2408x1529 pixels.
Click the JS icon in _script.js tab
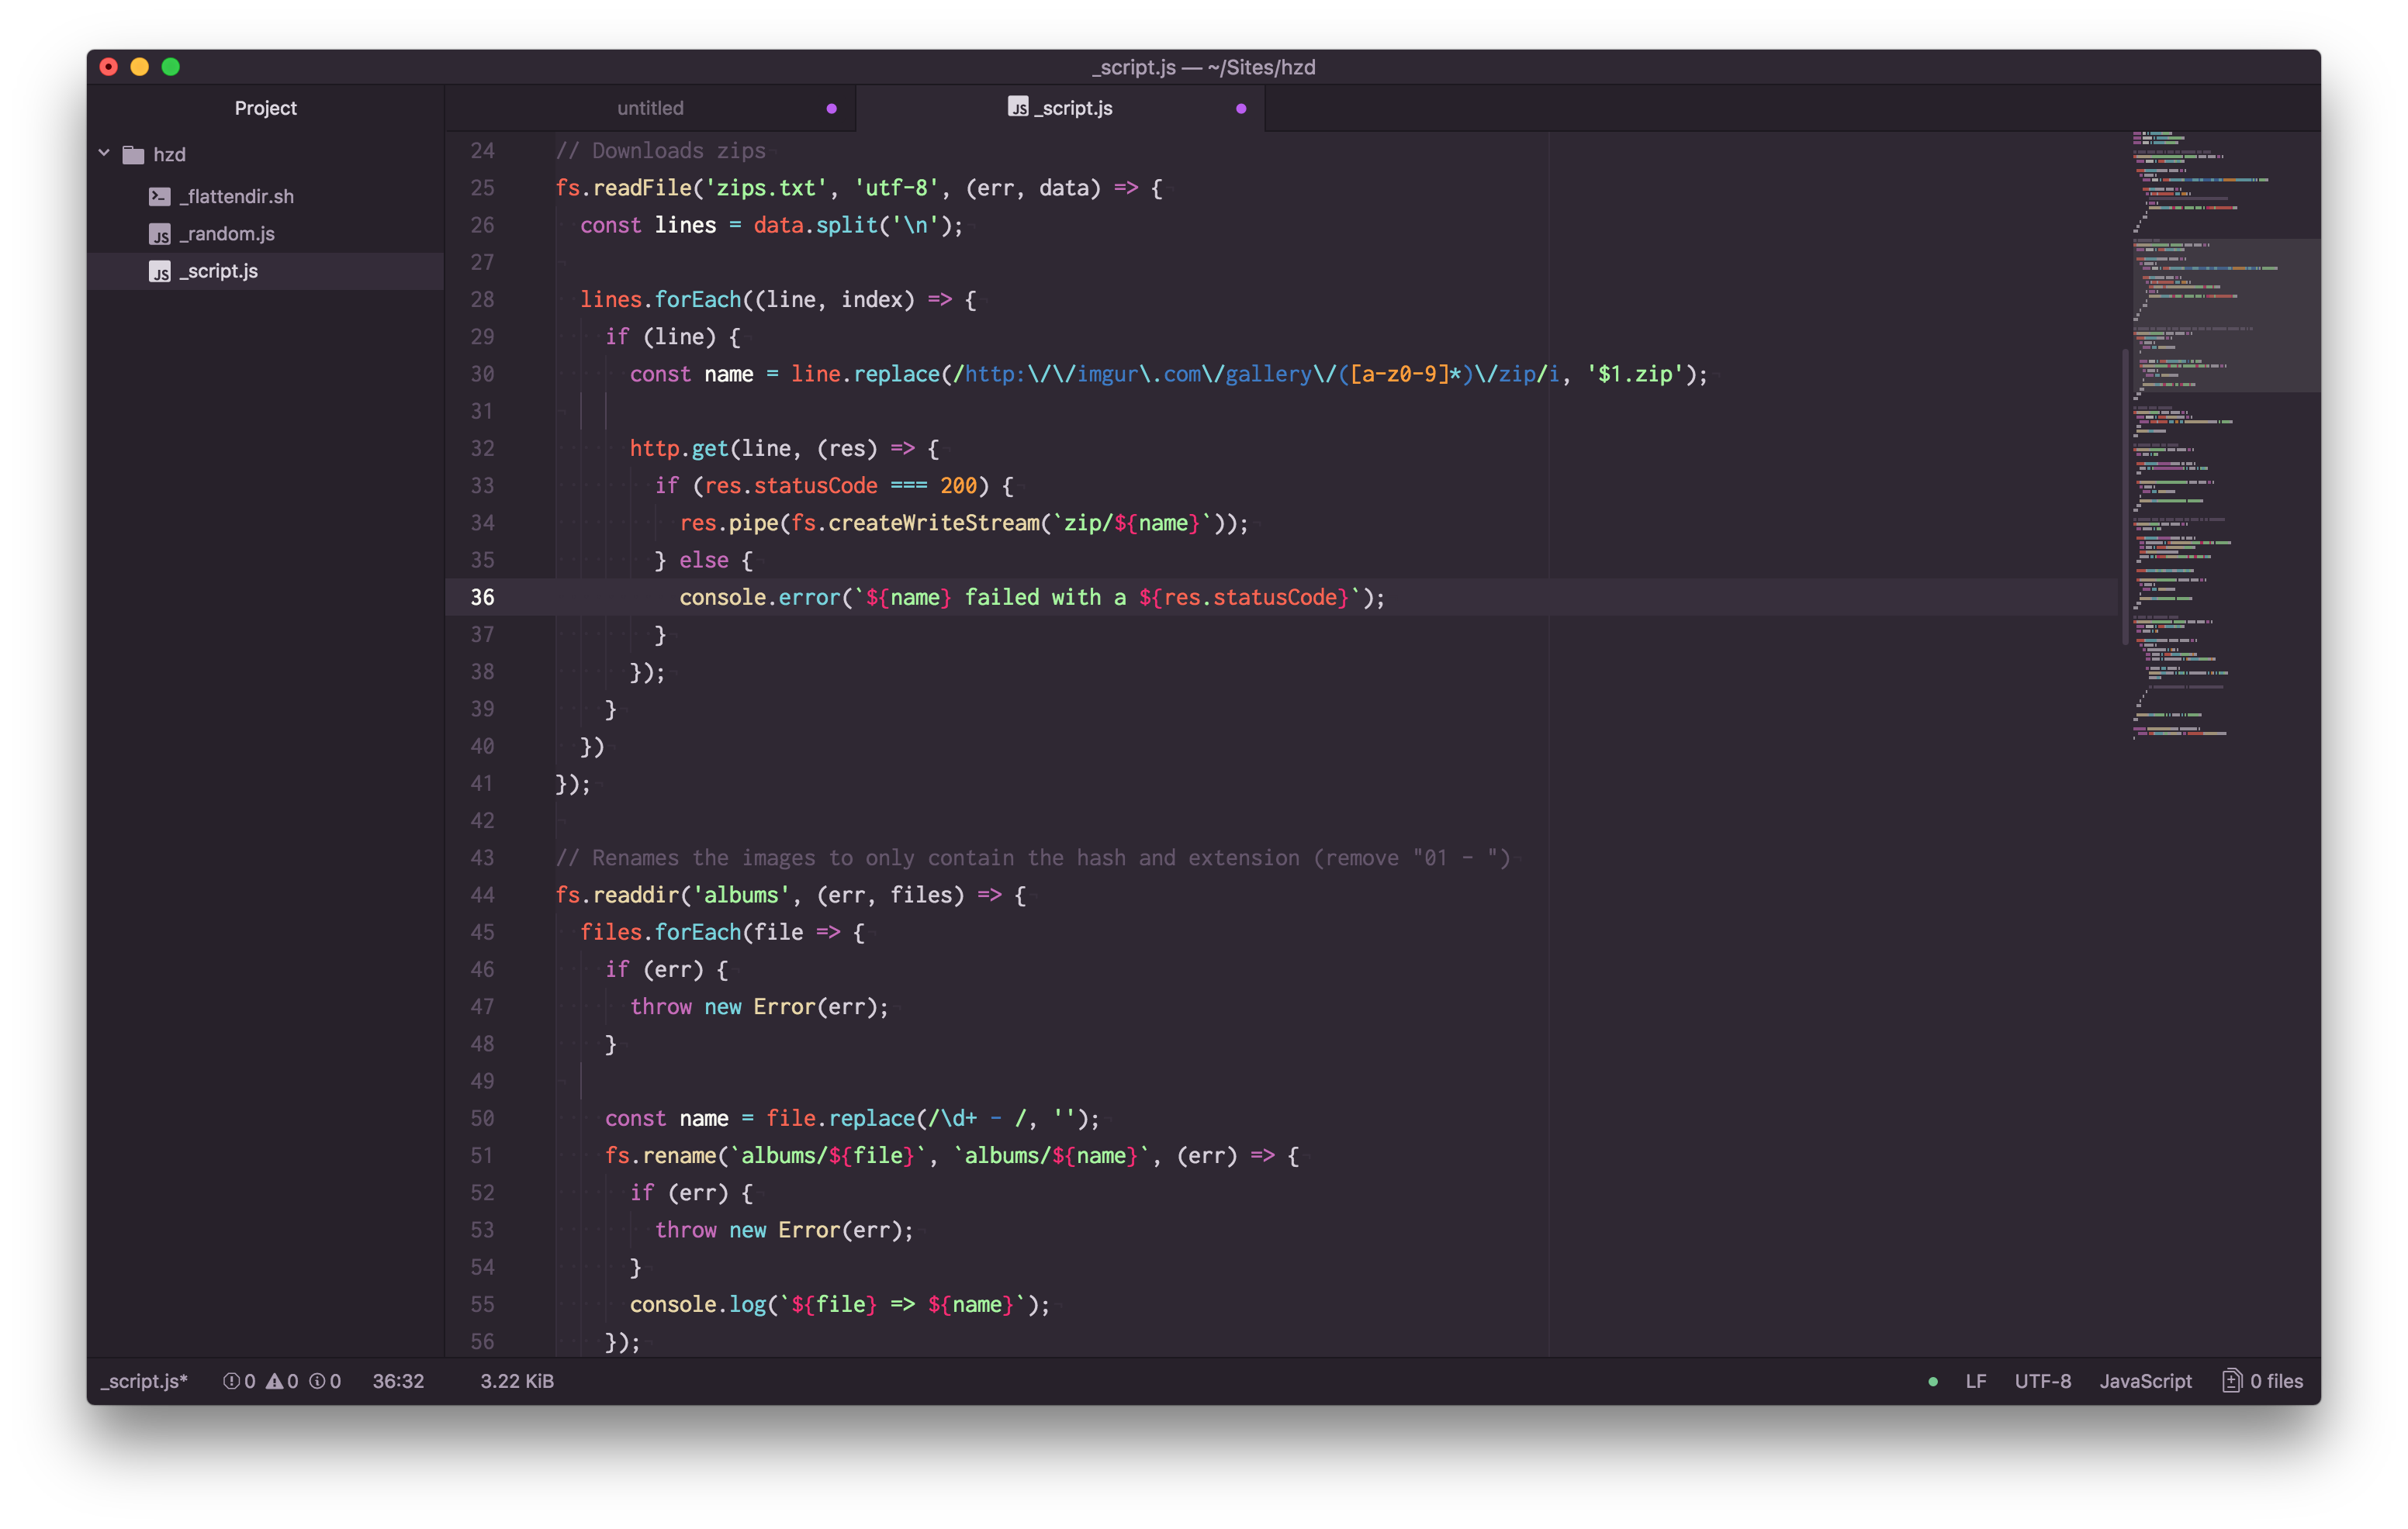pos(1018,107)
